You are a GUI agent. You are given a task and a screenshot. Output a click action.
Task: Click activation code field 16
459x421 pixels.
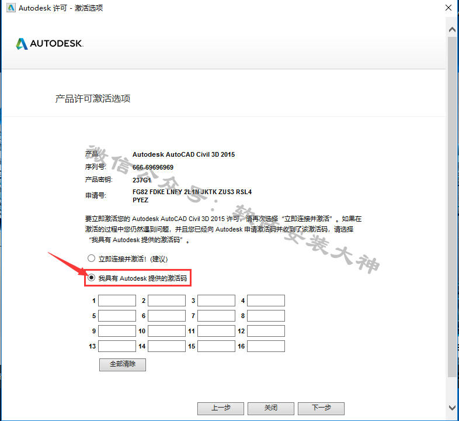[x=266, y=346]
